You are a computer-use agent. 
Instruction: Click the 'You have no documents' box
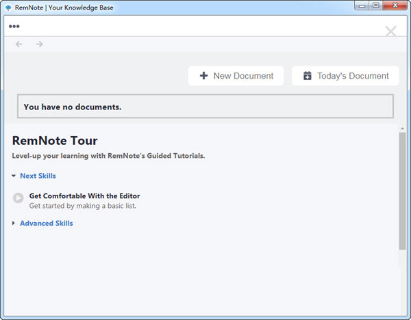pos(206,107)
